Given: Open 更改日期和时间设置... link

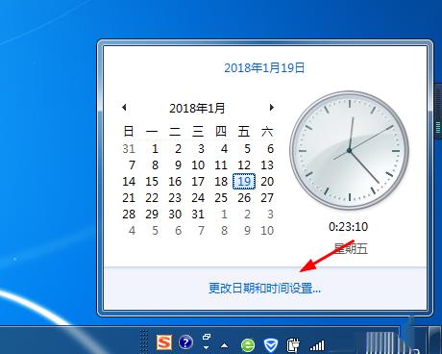Looking at the screenshot, I should click(264, 288).
